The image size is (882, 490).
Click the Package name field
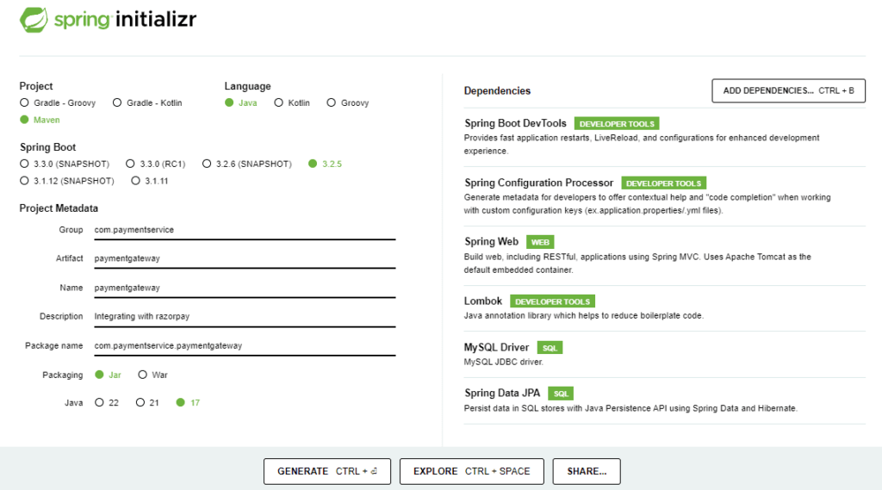[244, 345]
